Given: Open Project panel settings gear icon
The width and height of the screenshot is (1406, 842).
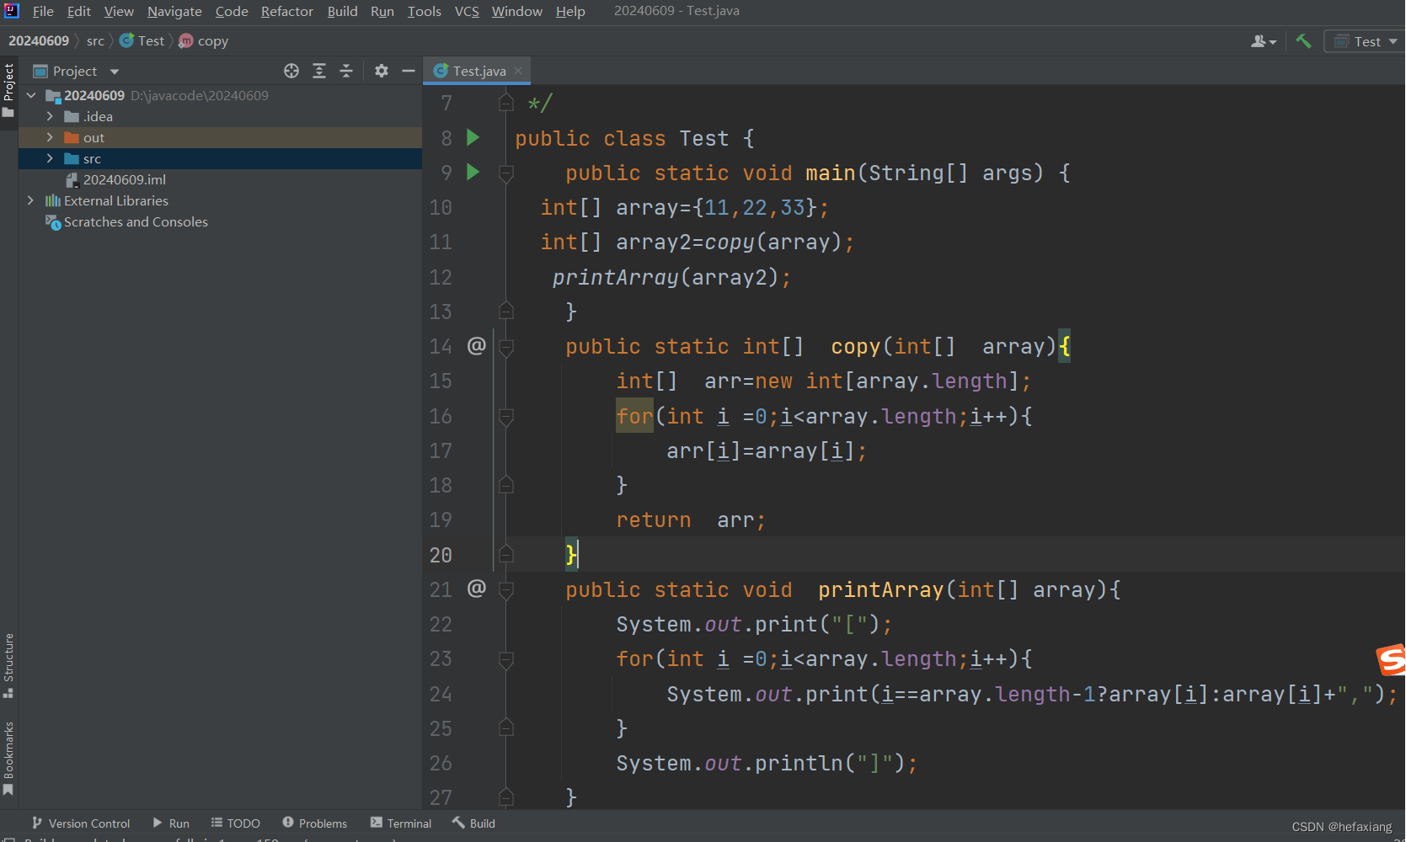Looking at the screenshot, I should point(382,71).
